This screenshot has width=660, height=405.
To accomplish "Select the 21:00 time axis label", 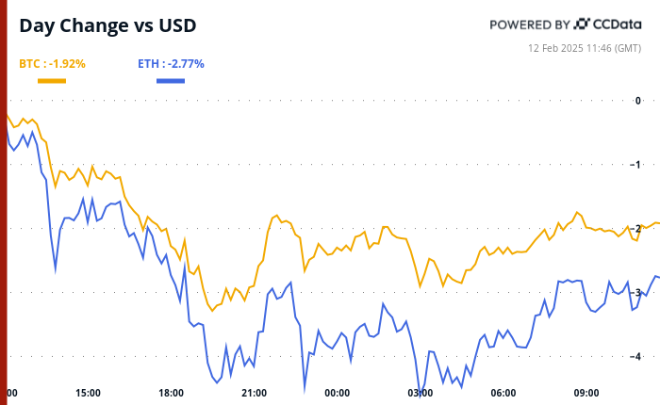I will coord(254,393).
